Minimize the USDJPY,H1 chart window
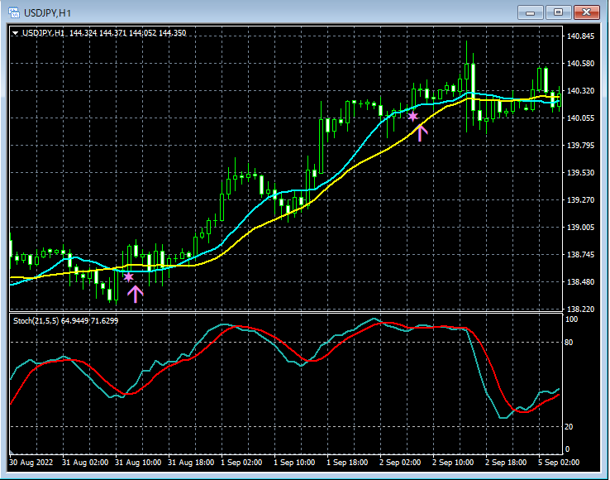Viewport: 610px width, 480px height. pyautogui.click(x=530, y=12)
